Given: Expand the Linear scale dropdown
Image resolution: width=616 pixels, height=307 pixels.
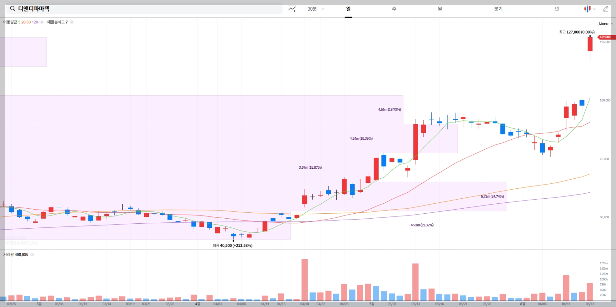Looking at the screenshot, I should pyautogui.click(x=606, y=24).
